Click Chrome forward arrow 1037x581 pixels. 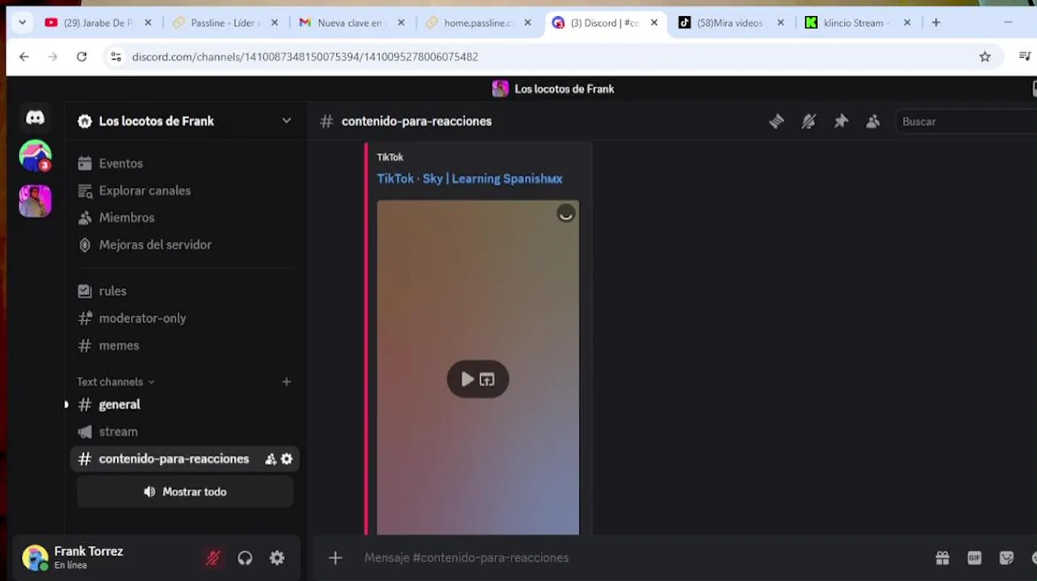52,56
